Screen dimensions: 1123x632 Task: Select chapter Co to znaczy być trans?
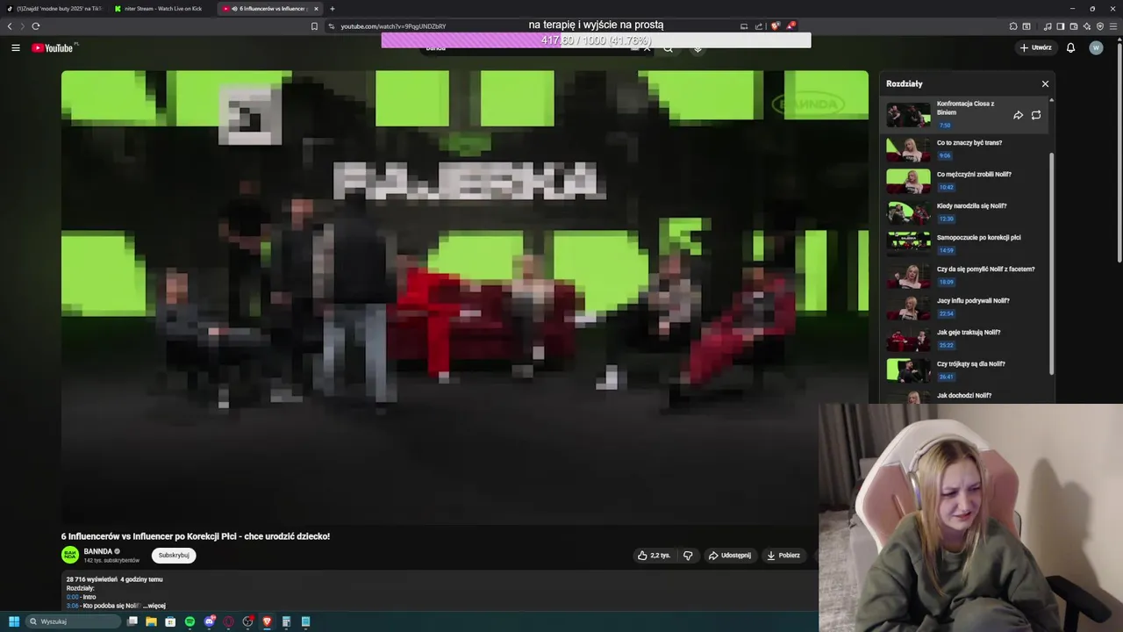pos(965,149)
